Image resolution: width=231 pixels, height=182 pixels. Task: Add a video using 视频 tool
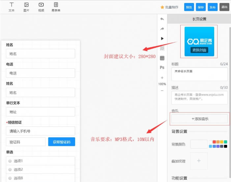41,7
